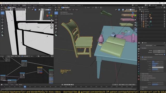Open outliner filter icon
166x93 pixels.
[161, 7]
